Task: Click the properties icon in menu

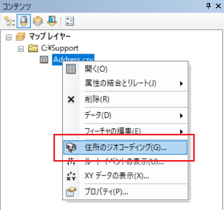Action: [71, 191]
